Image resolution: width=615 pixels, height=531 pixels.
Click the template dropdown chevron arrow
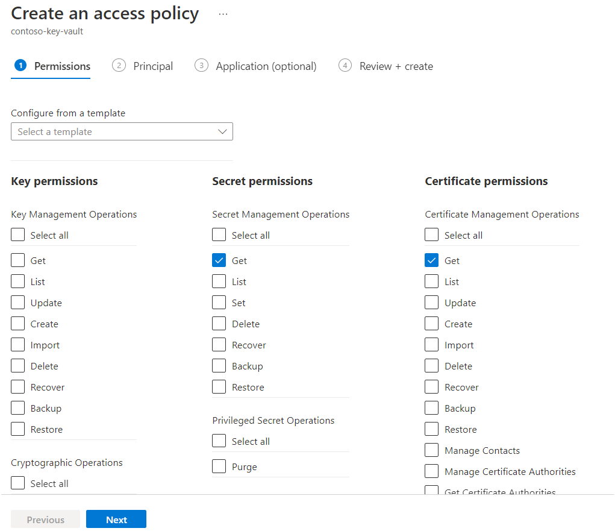click(x=222, y=131)
